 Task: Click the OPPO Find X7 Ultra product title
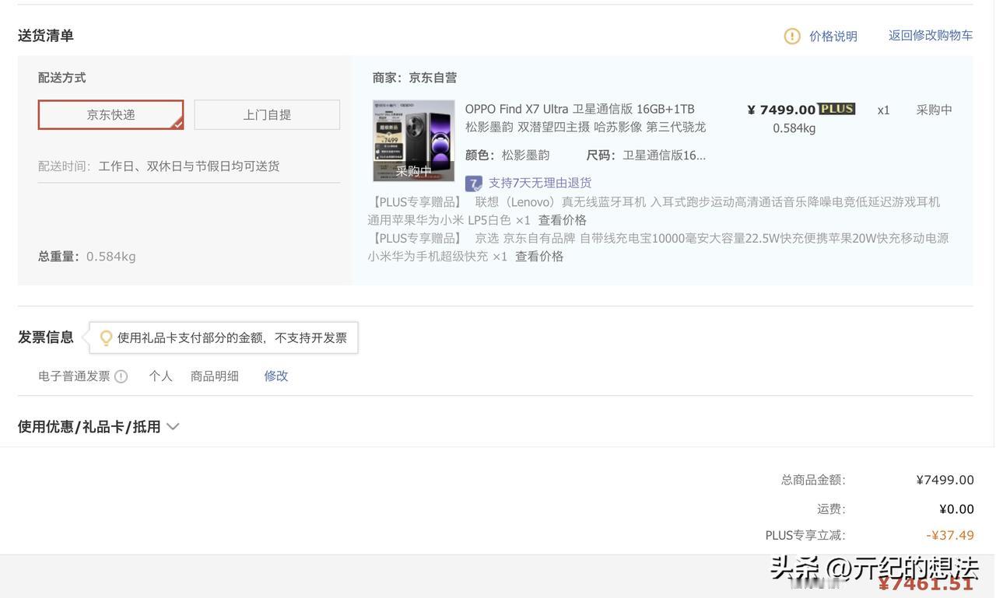point(585,117)
